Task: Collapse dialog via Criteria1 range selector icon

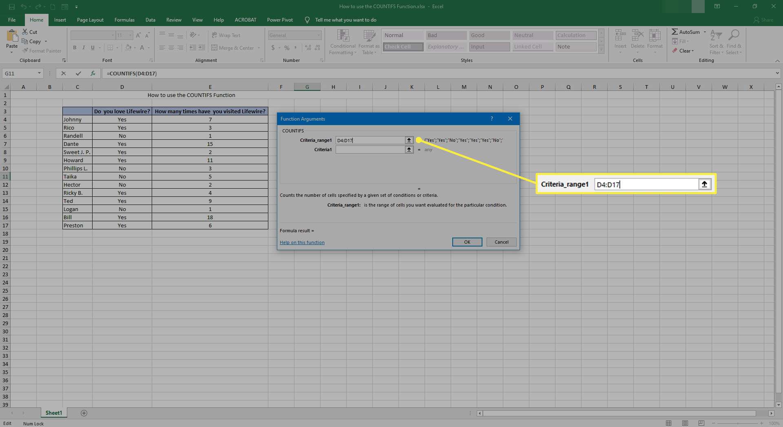Action: click(409, 150)
